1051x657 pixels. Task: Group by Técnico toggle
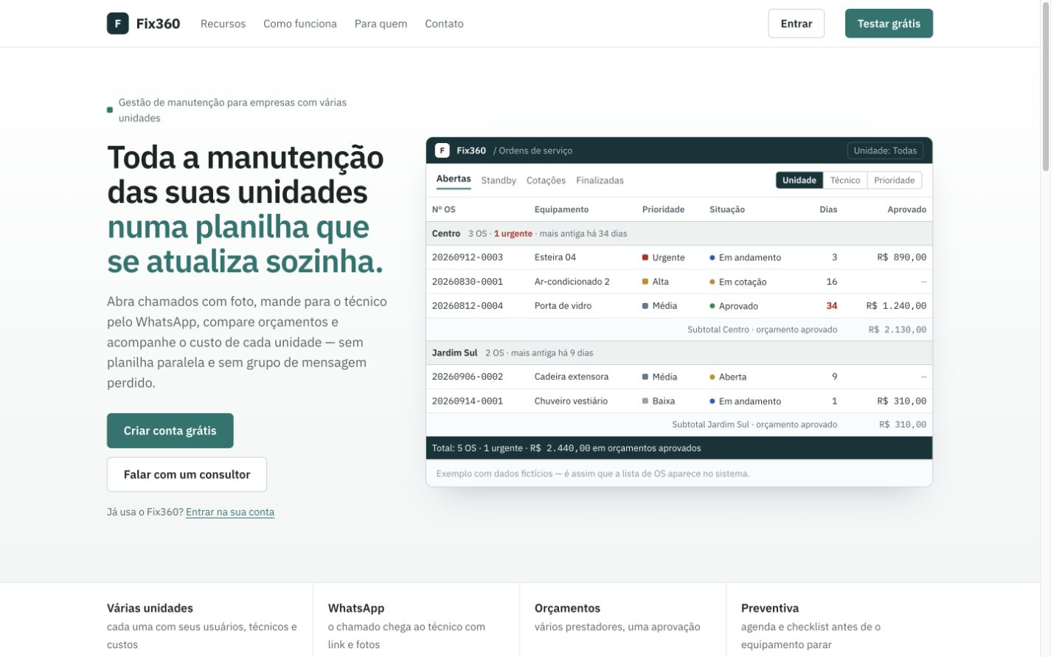click(x=845, y=180)
